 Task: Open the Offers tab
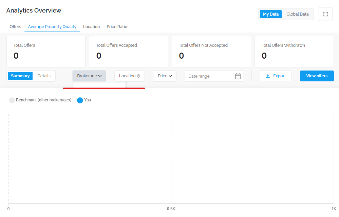coord(15,27)
